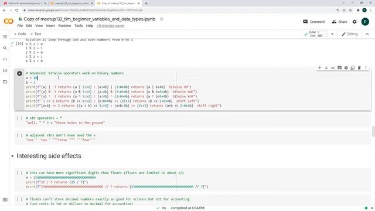Open the Editing mode dropdown
Viewport: 375px width, 211px height.
click(350, 34)
